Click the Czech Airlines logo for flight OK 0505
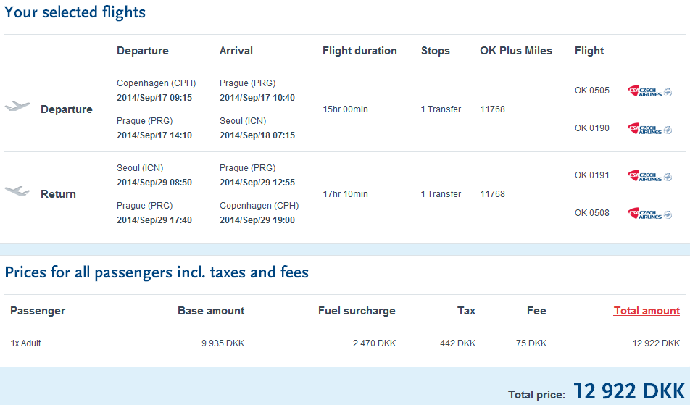 644,91
